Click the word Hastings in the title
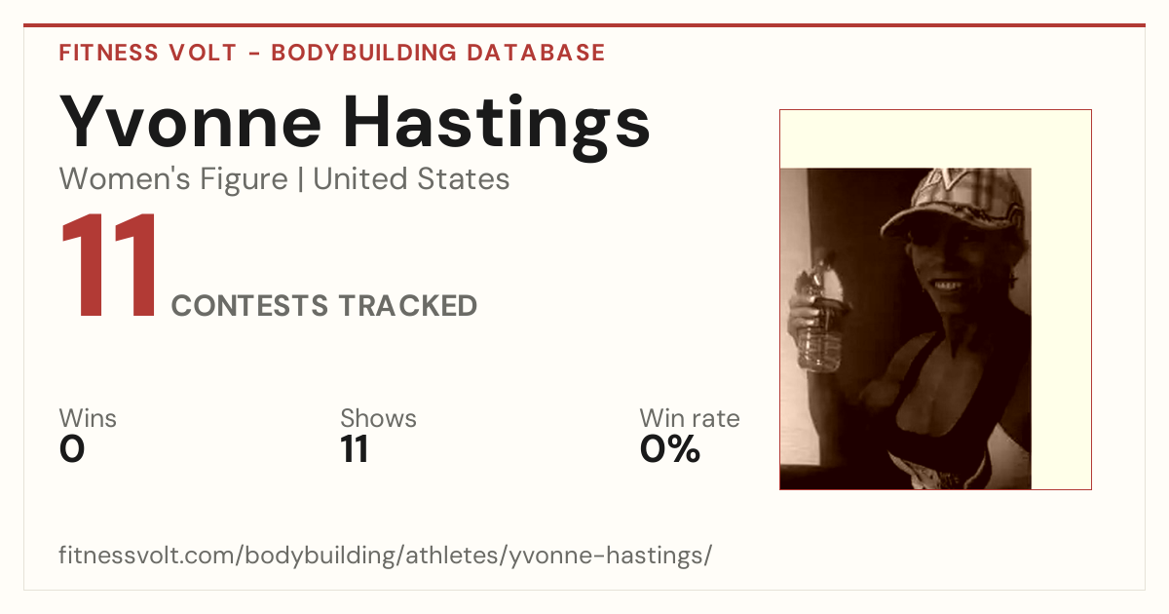The image size is (1169, 614). 498,121
